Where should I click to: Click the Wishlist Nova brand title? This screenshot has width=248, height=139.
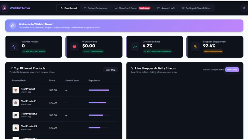click(x=20, y=8)
